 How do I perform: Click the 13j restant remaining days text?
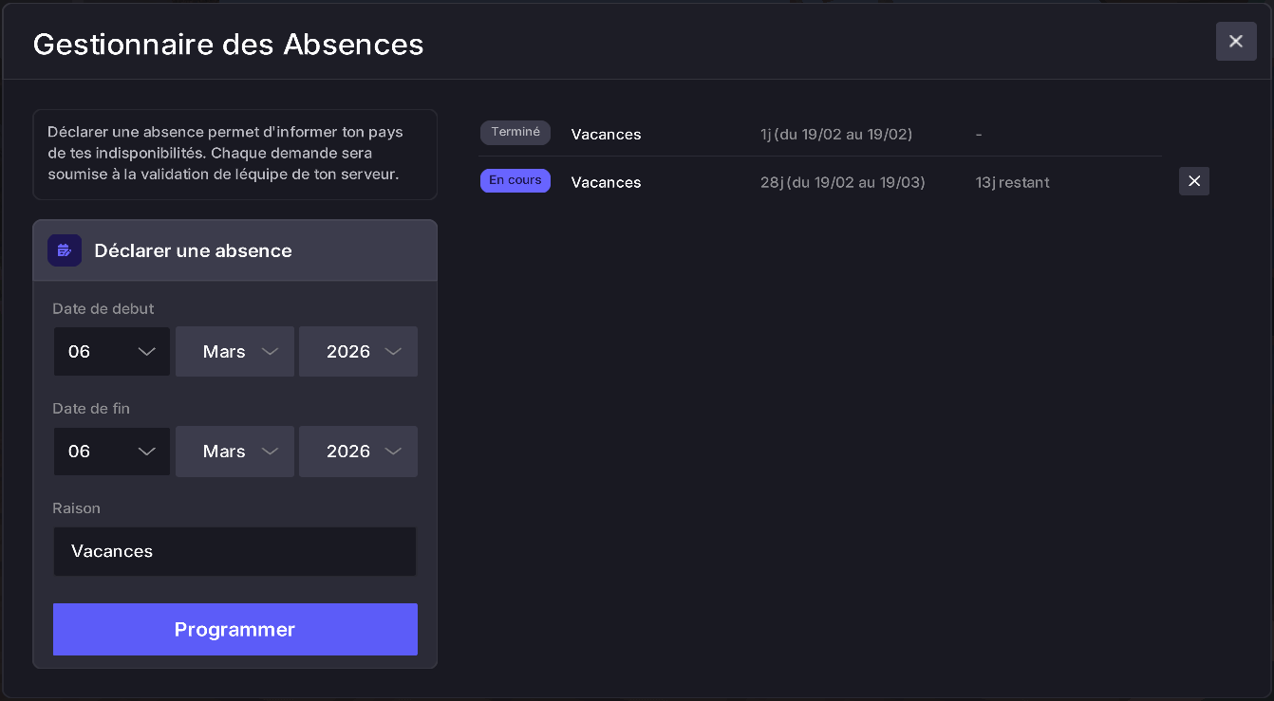coord(1012,182)
